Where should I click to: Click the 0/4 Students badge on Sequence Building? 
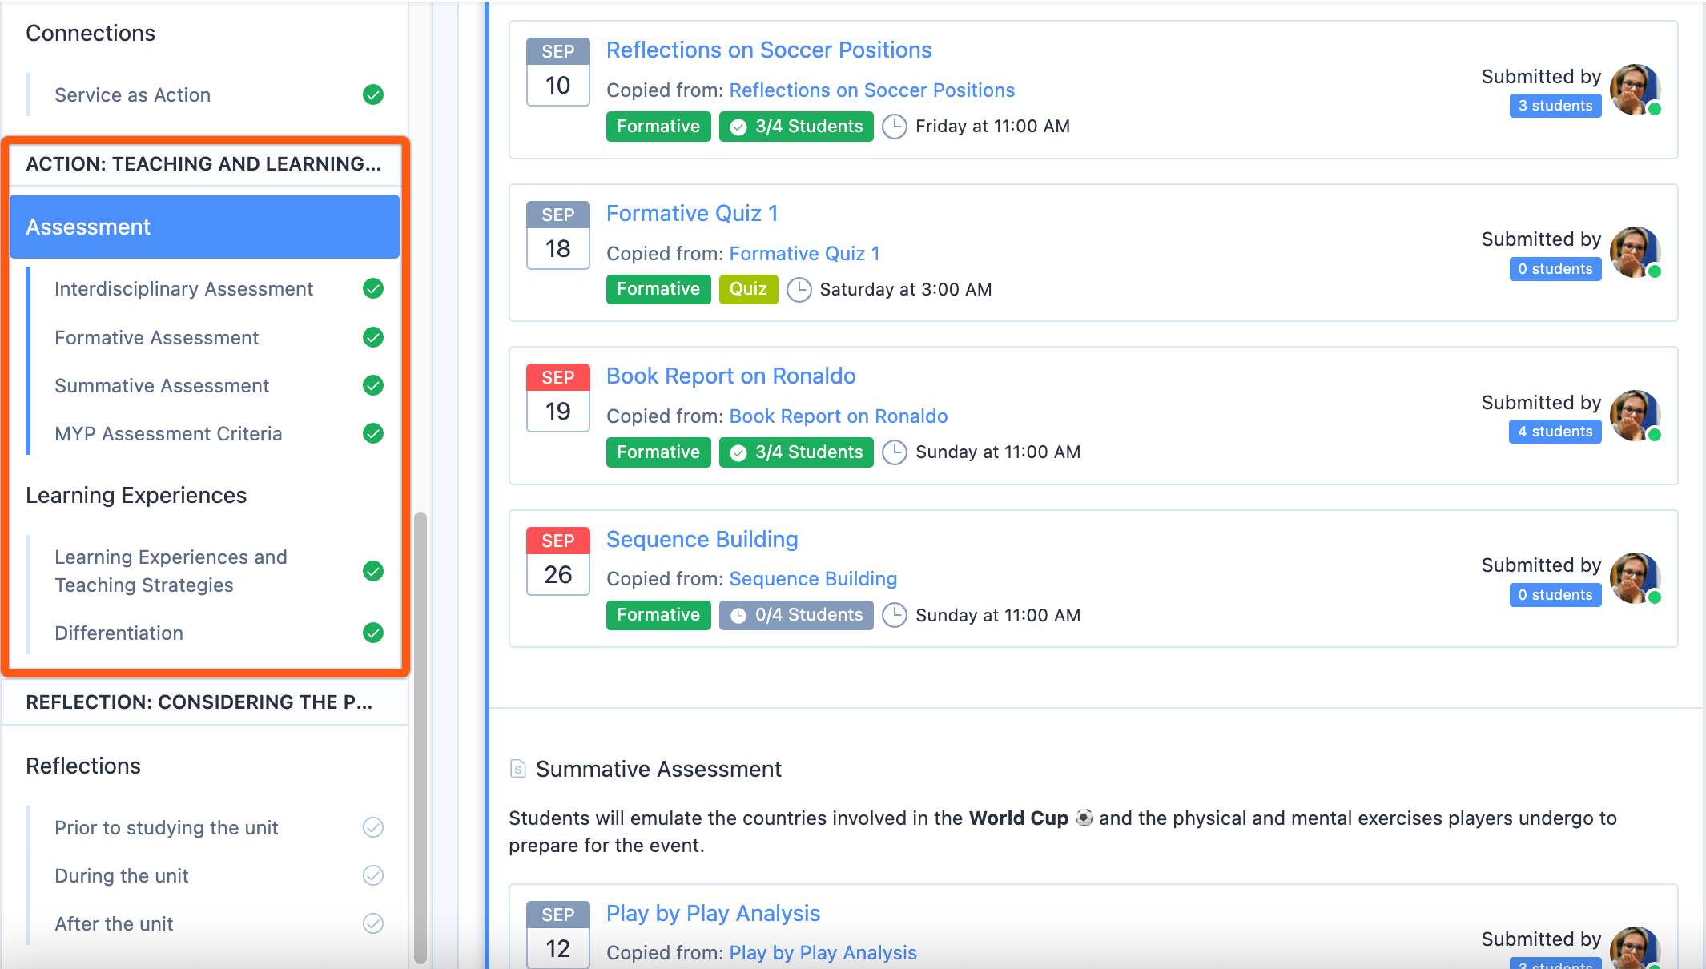[x=795, y=615]
